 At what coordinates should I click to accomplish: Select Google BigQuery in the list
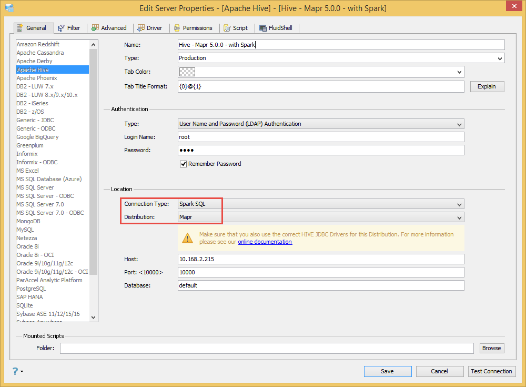(53, 137)
